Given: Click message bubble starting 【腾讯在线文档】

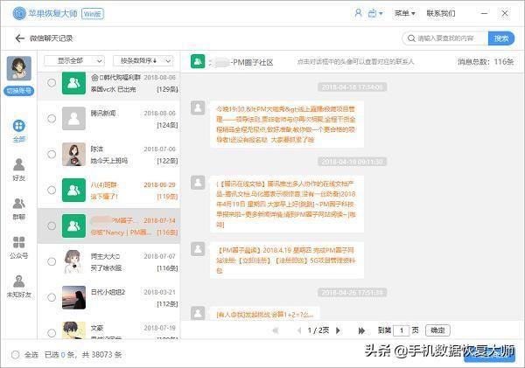Looking at the screenshot, I should pos(287,204).
